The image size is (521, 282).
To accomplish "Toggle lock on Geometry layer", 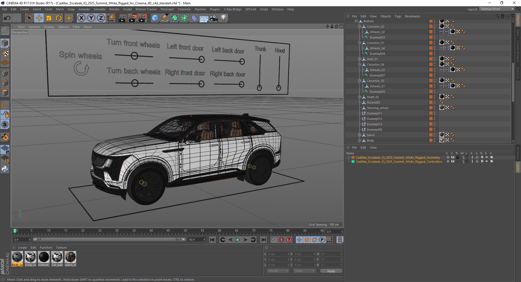I will [467, 158].
